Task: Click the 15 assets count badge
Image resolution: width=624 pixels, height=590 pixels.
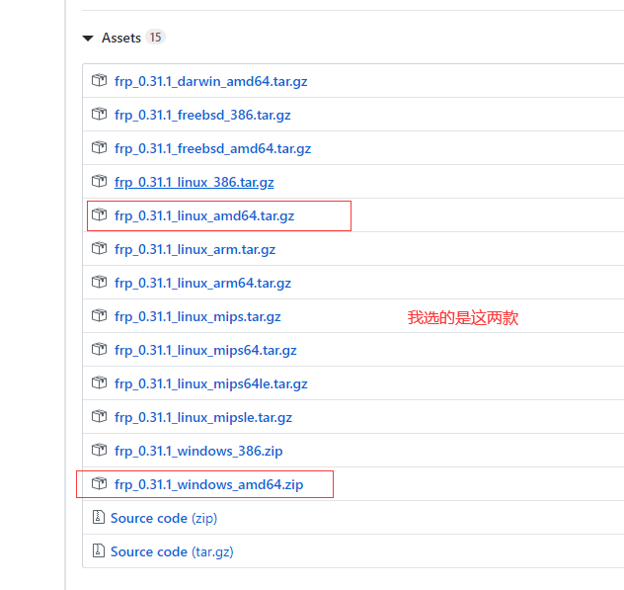Action: pos(155,37)
